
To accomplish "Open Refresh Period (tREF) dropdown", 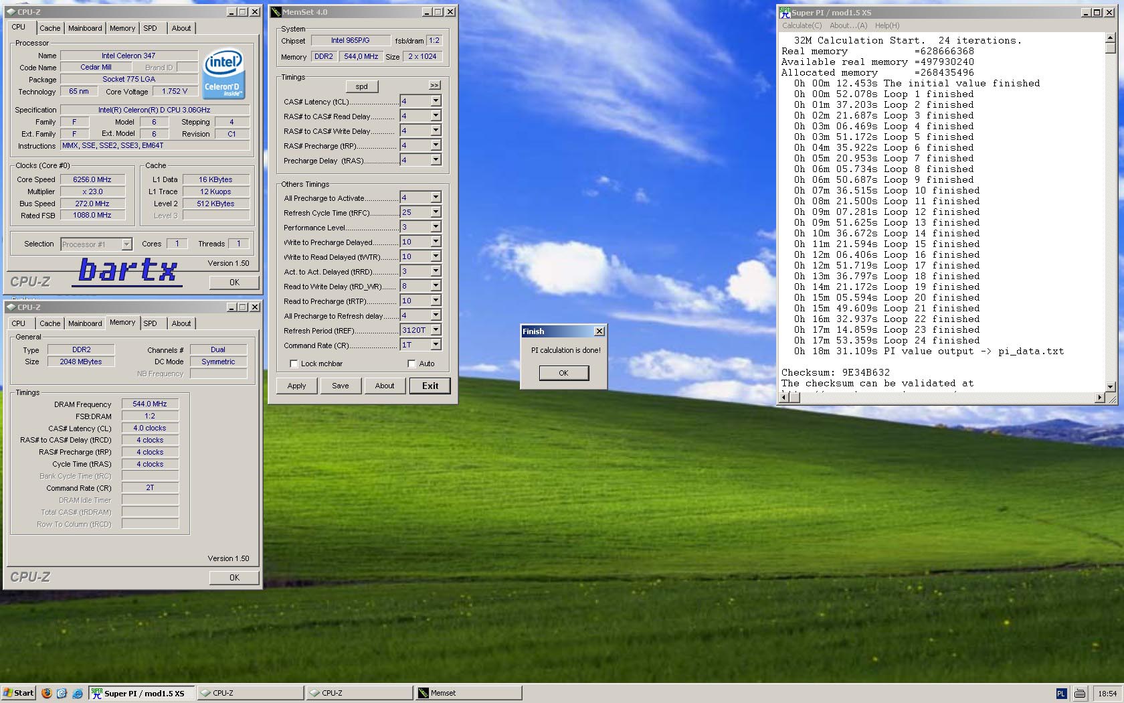I will 436,330.
